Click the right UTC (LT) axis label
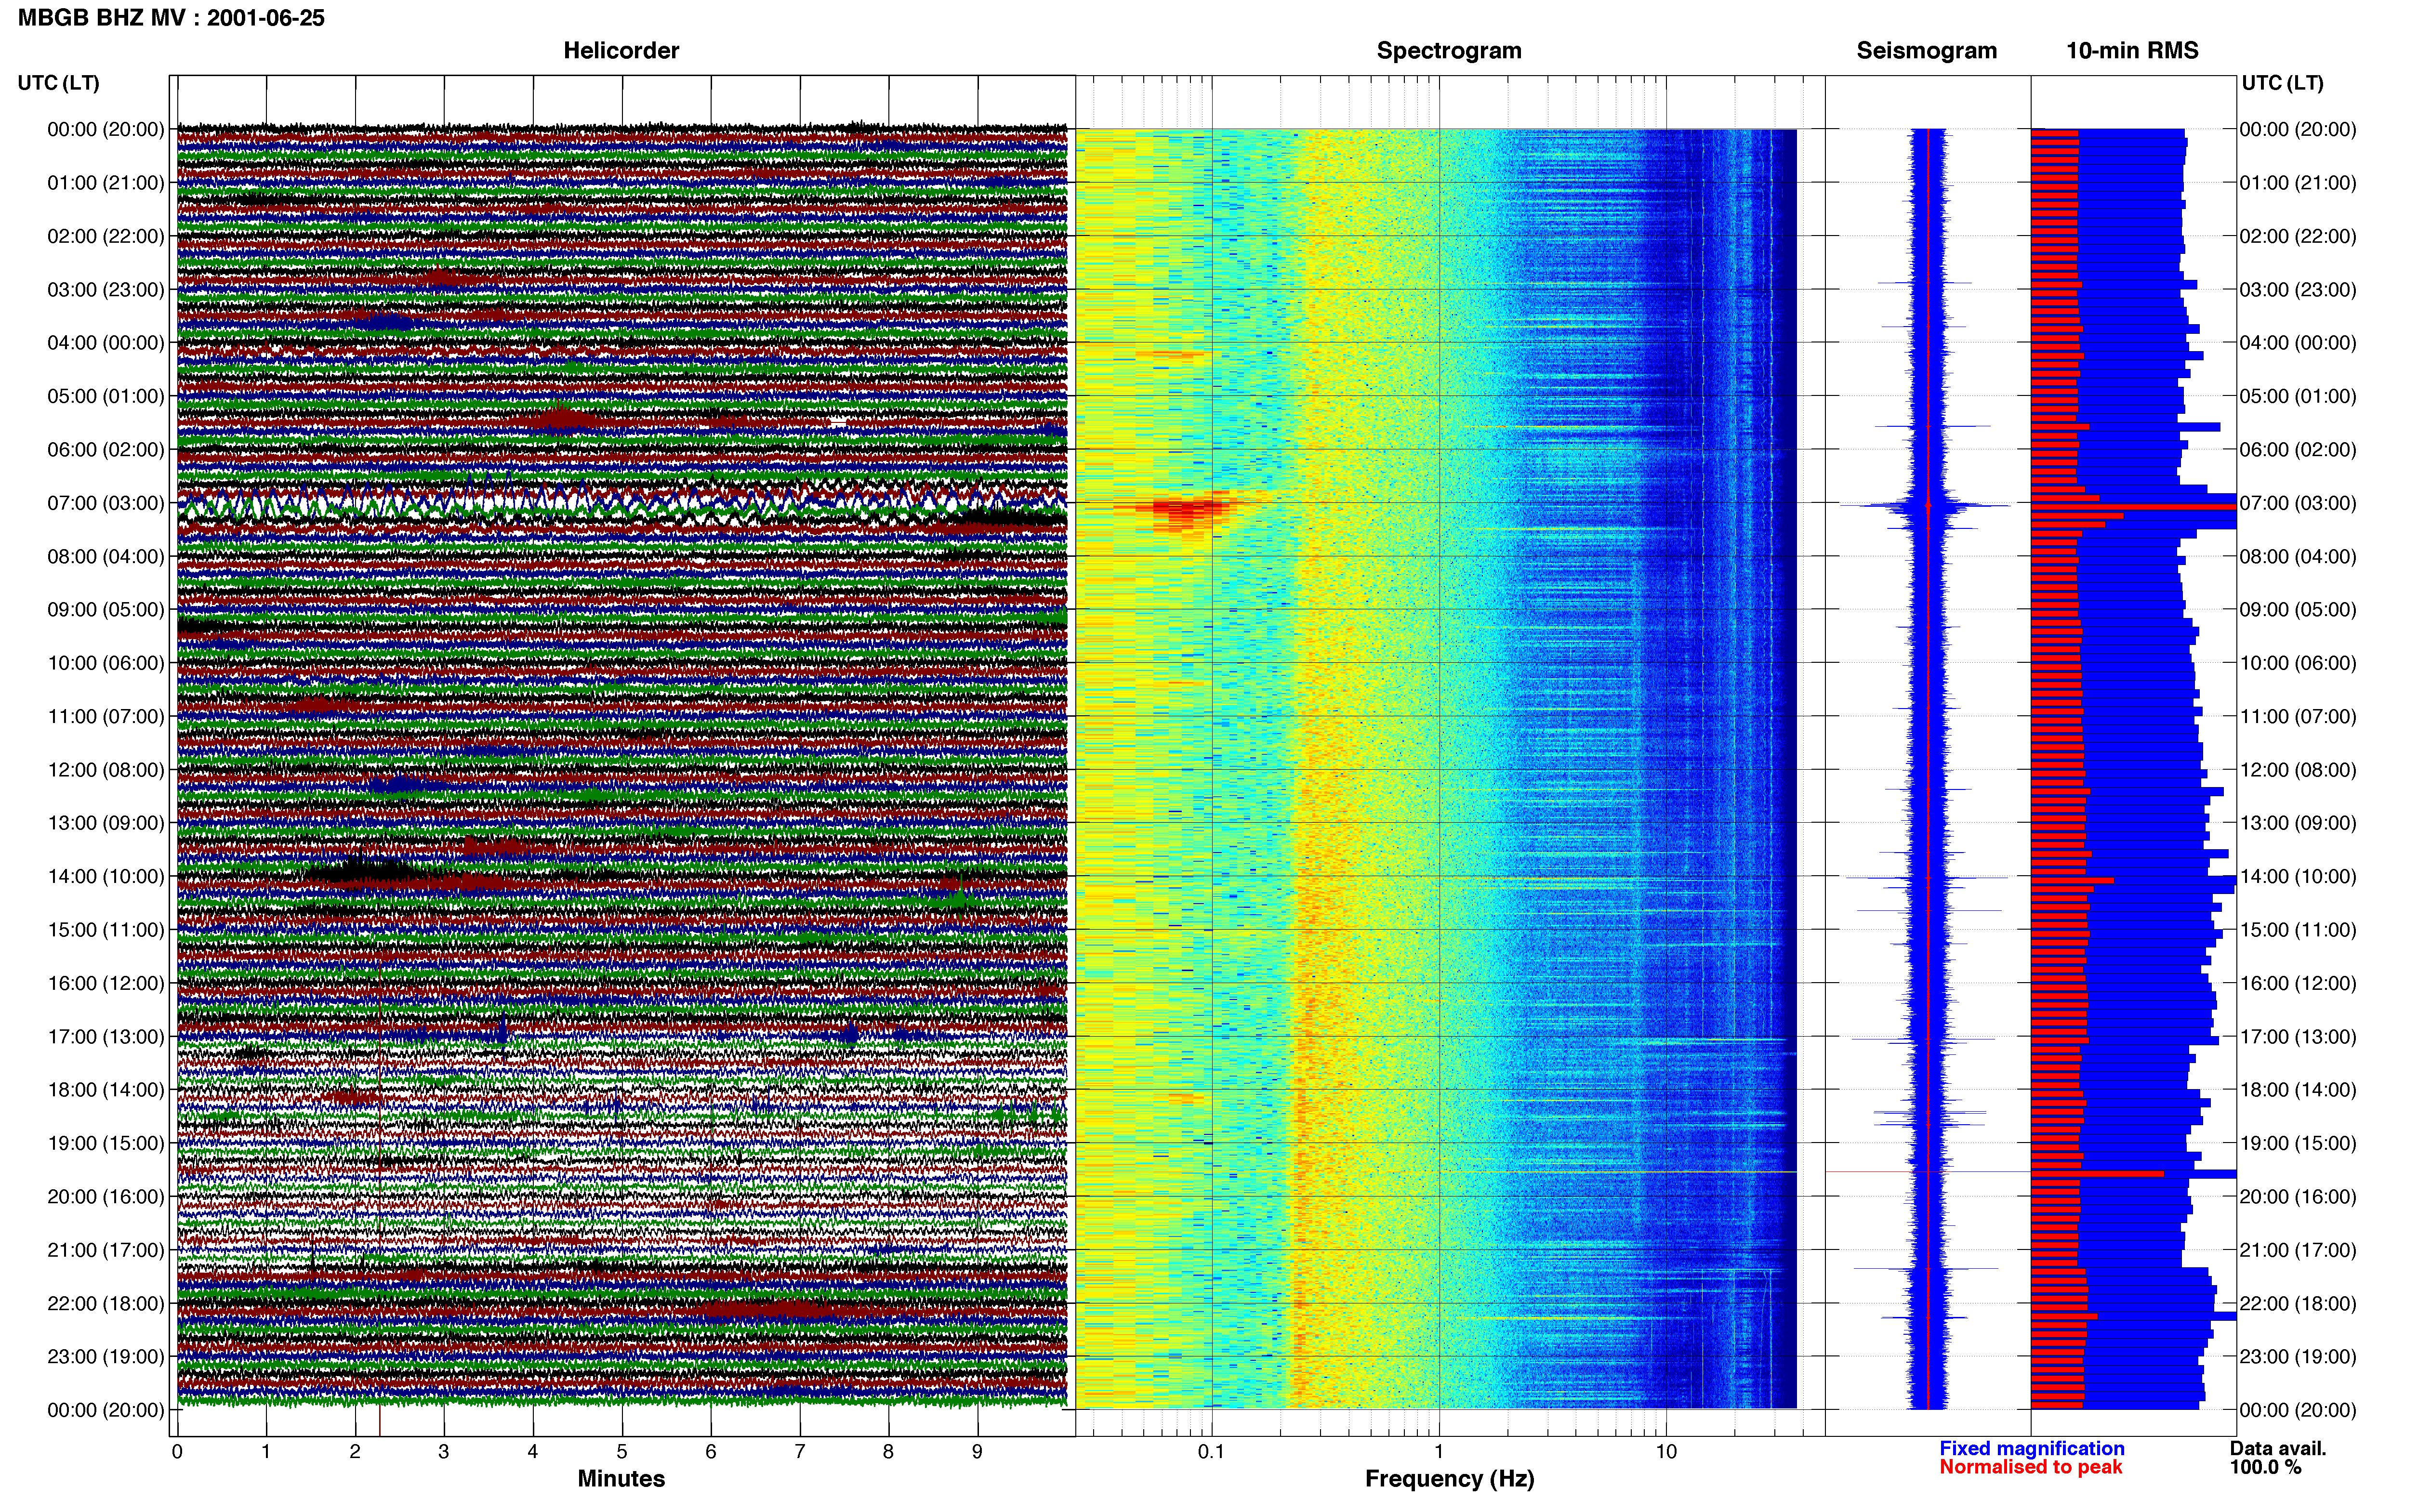Image resolution: width=2418 pixels, height=1512 pixels. click(x=2282, y=82)
